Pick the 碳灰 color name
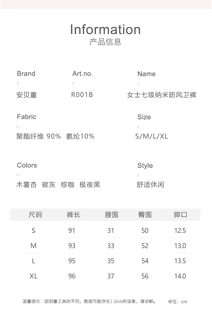Viewport: 212px width, 313px height. (x=49, y=185)
